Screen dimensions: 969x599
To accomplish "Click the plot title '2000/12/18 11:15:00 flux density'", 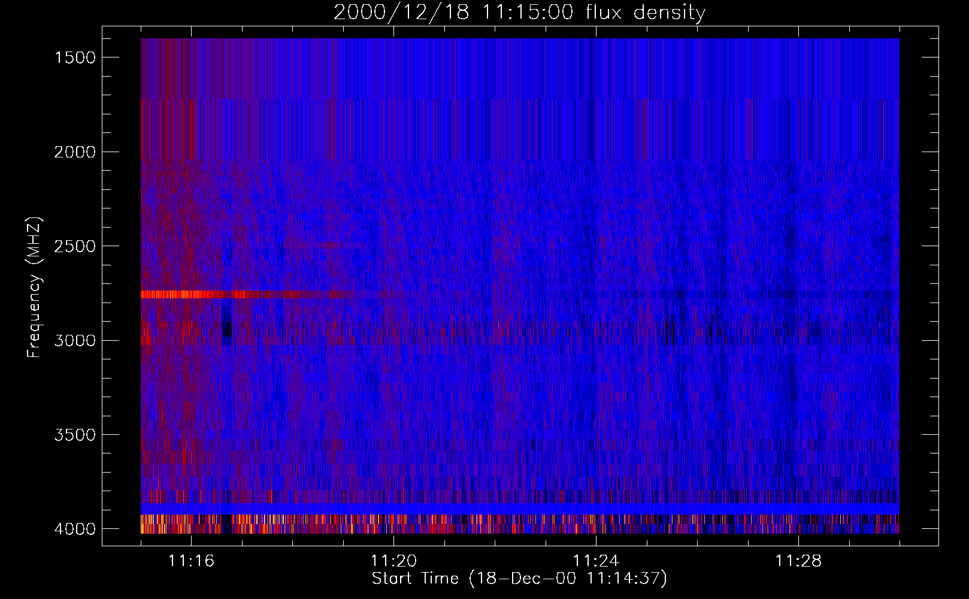I will tap(519, 12).
